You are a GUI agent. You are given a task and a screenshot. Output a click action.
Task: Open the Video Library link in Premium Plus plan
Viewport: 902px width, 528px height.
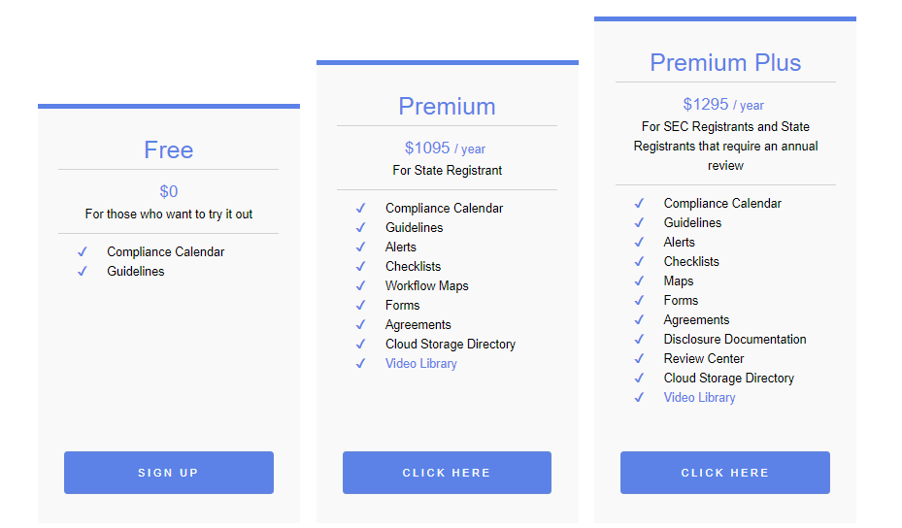point(699,397)
